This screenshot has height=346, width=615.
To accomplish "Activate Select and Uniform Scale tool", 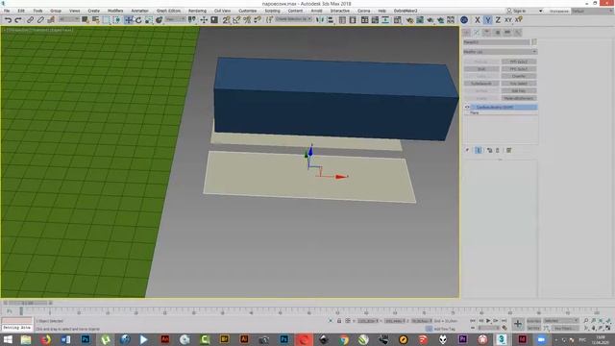I will point(149,19).
